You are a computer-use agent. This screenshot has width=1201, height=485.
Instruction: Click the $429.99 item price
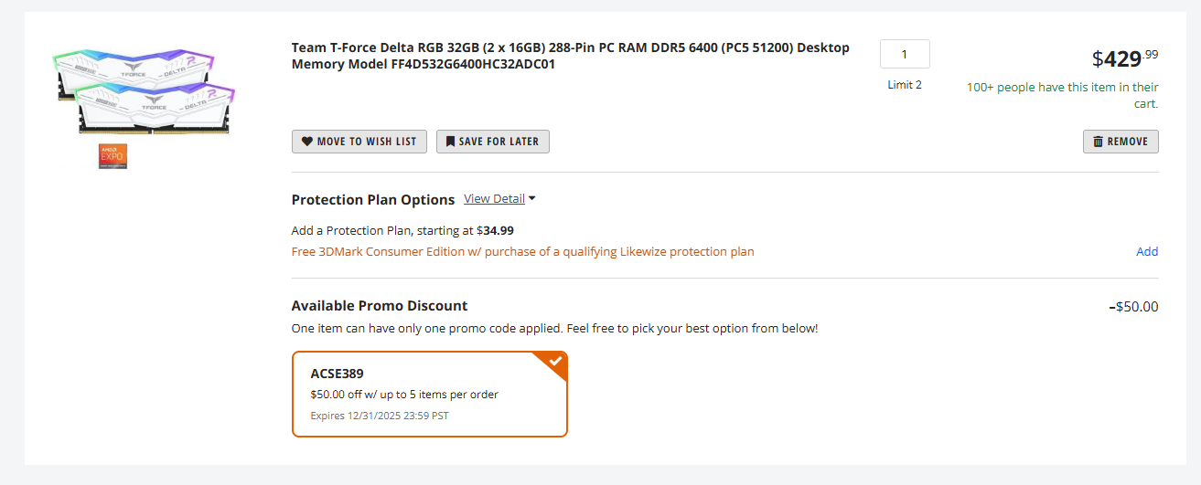(1125, 58)
